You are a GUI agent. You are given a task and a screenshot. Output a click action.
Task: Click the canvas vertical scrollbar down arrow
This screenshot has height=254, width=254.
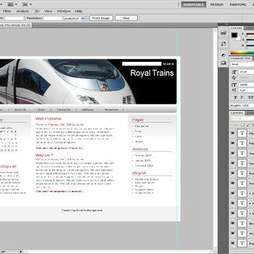(x=215, y=247)
